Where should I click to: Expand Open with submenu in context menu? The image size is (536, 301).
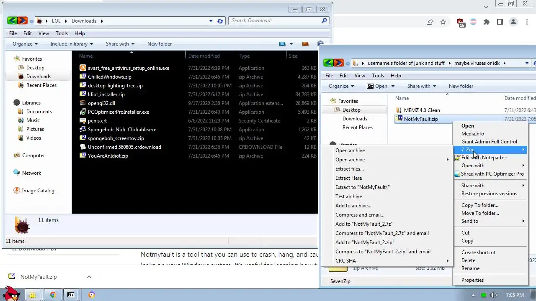[490, 166]
